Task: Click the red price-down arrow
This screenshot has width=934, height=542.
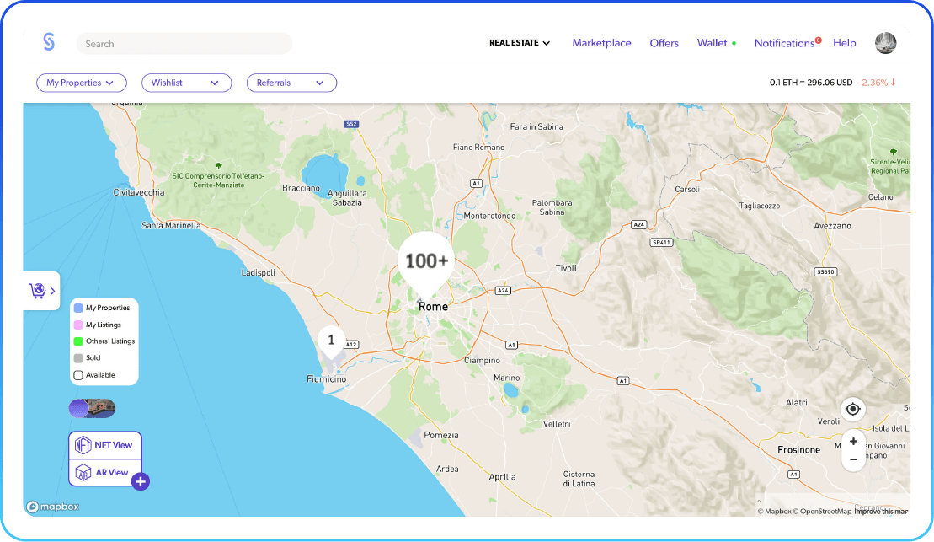Action: pyautogui.click(x=893, y=83)
